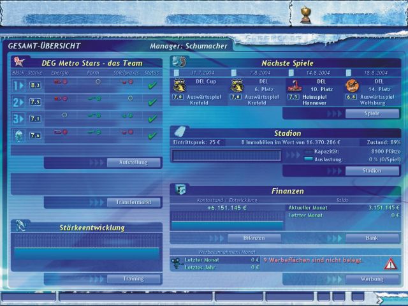Click the Finanzen panel header icon
Image resolution: width=408 pixels, height=306 pixels.
coord(180,189)
